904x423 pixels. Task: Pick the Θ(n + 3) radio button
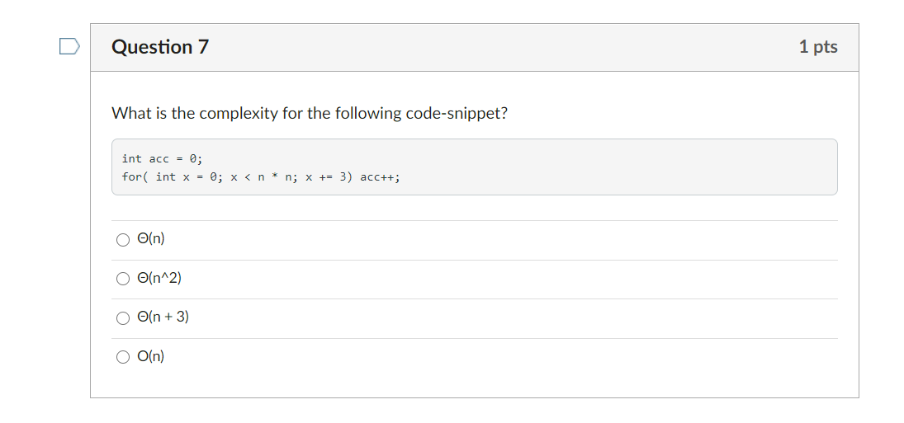point(123,318)
